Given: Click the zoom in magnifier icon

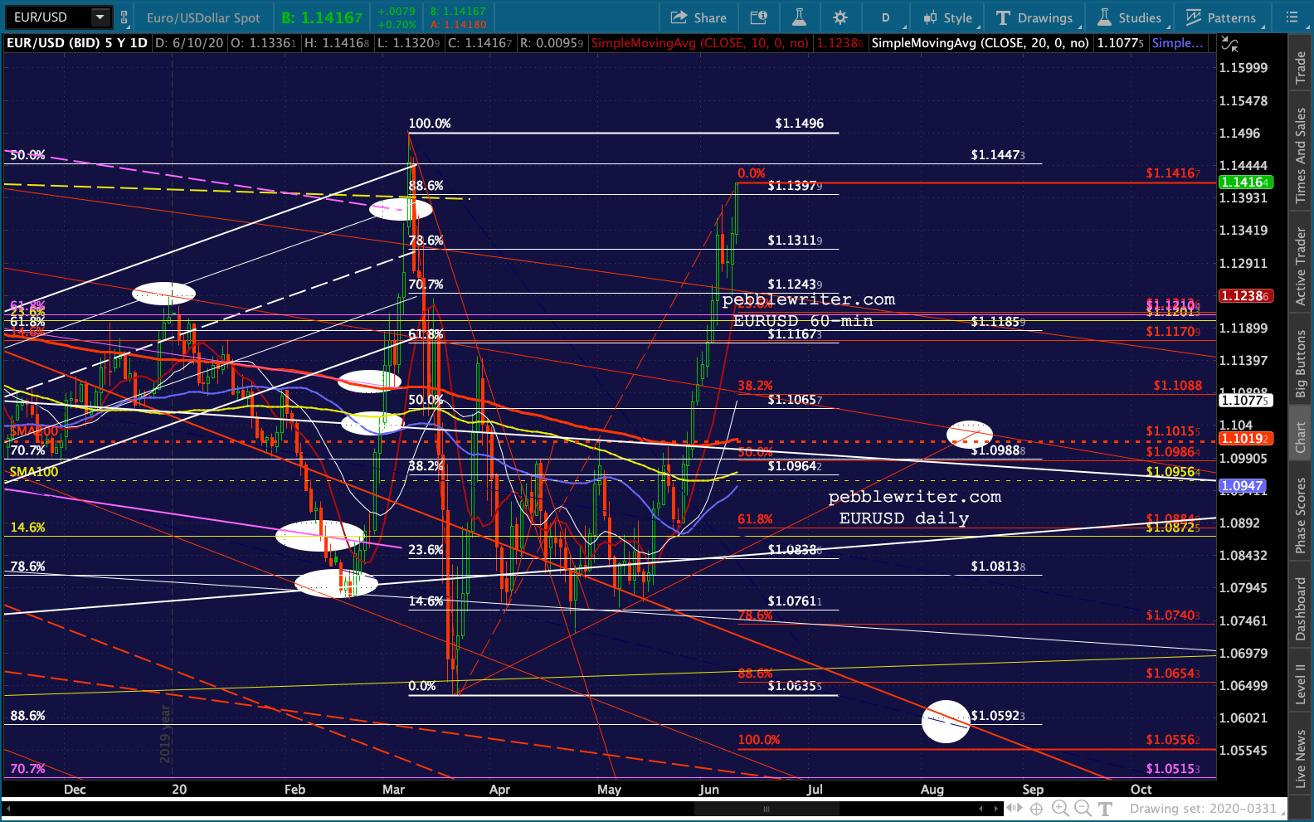Looking at the screenshot, I should tap(1060, 808).
